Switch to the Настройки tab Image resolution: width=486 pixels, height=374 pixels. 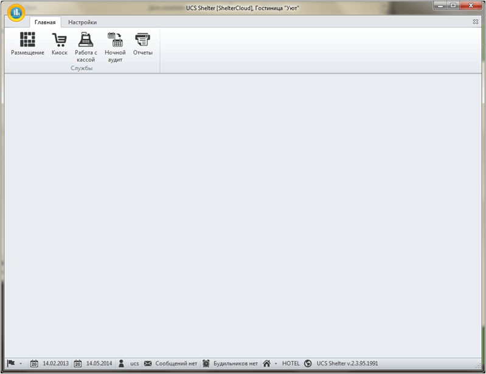click(83, 22)
